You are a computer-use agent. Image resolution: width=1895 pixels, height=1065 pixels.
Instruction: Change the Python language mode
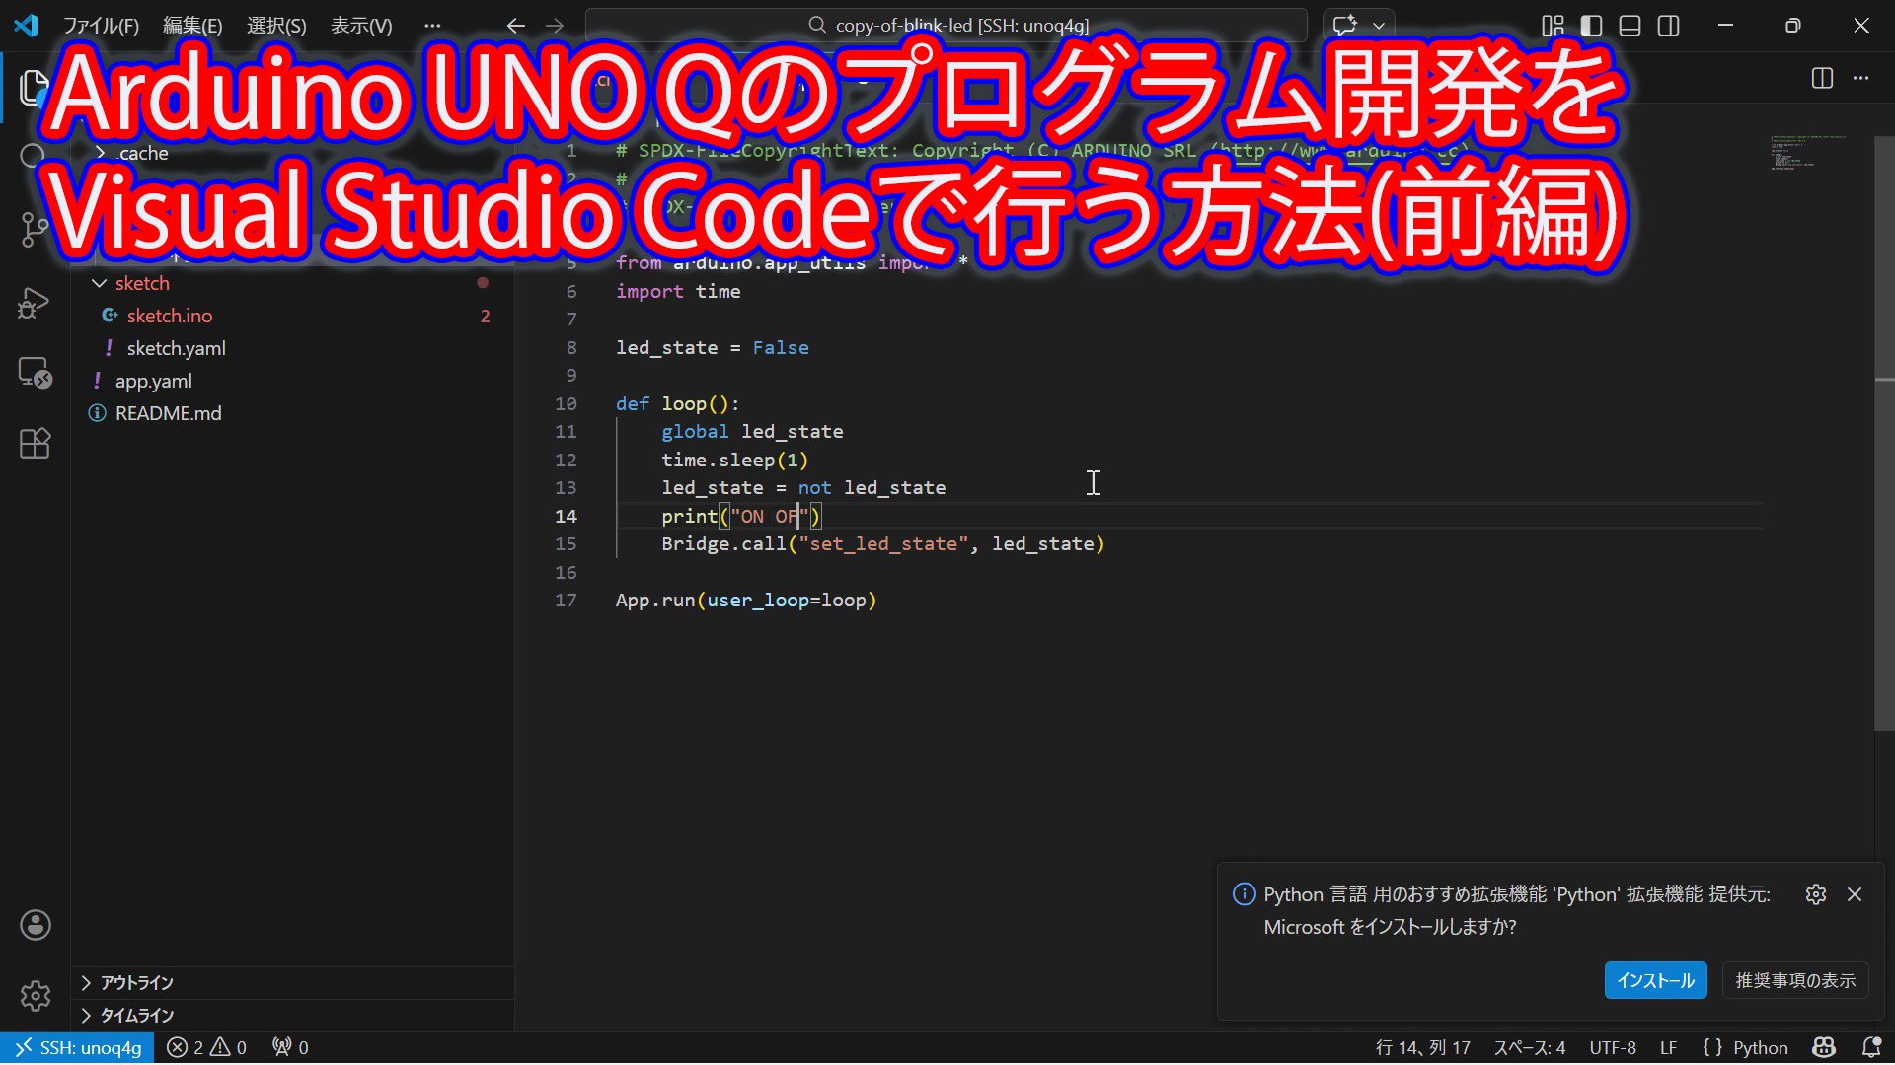[1760, 1047]
